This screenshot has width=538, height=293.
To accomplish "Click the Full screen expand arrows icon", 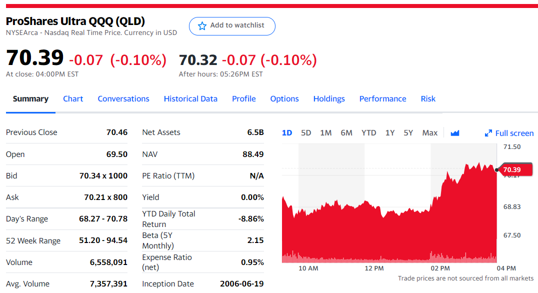I will [x=488, y=133].
